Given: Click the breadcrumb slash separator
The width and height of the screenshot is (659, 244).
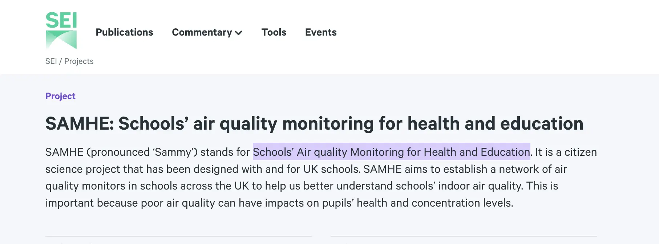Looking at the screenshot, I should [x=61, y=61].
